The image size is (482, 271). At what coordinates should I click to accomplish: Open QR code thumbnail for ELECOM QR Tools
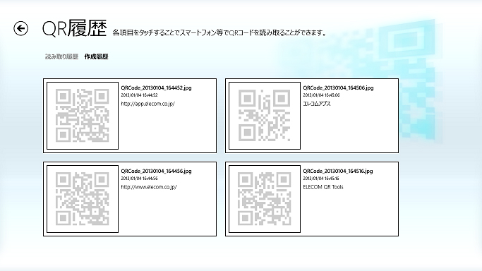point(265,199)
